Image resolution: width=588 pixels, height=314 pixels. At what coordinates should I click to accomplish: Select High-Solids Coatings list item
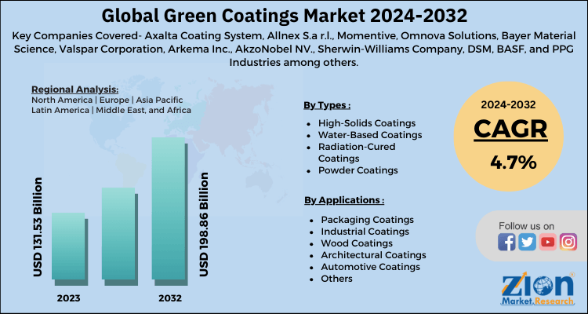click(366, 122)
